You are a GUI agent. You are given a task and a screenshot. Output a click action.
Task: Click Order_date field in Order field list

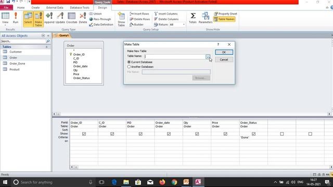click(80, 66)
